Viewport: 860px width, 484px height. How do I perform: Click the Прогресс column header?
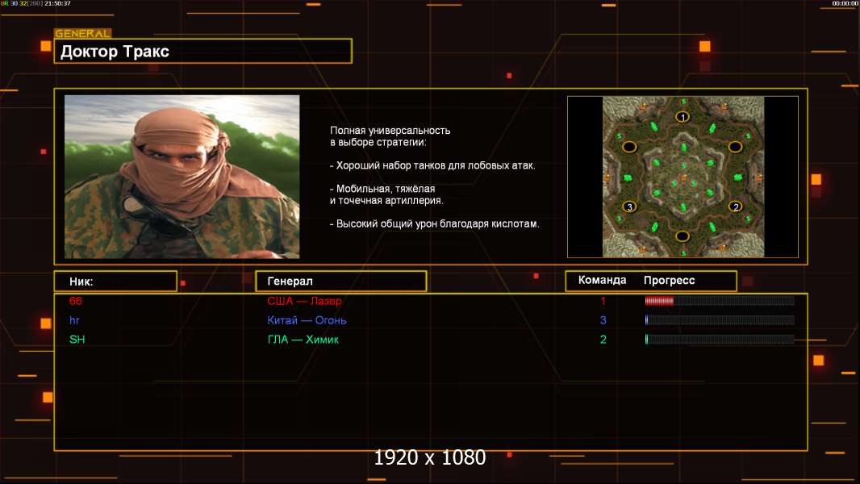(x=669, y=281)
